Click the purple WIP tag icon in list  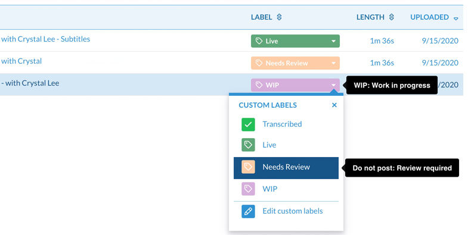[x=248, y=189]
